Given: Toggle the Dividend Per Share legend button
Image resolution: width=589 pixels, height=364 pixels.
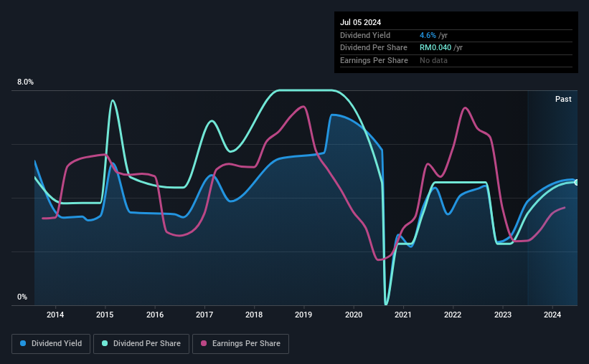Looking at the screenshot, I should click(141, 344).
